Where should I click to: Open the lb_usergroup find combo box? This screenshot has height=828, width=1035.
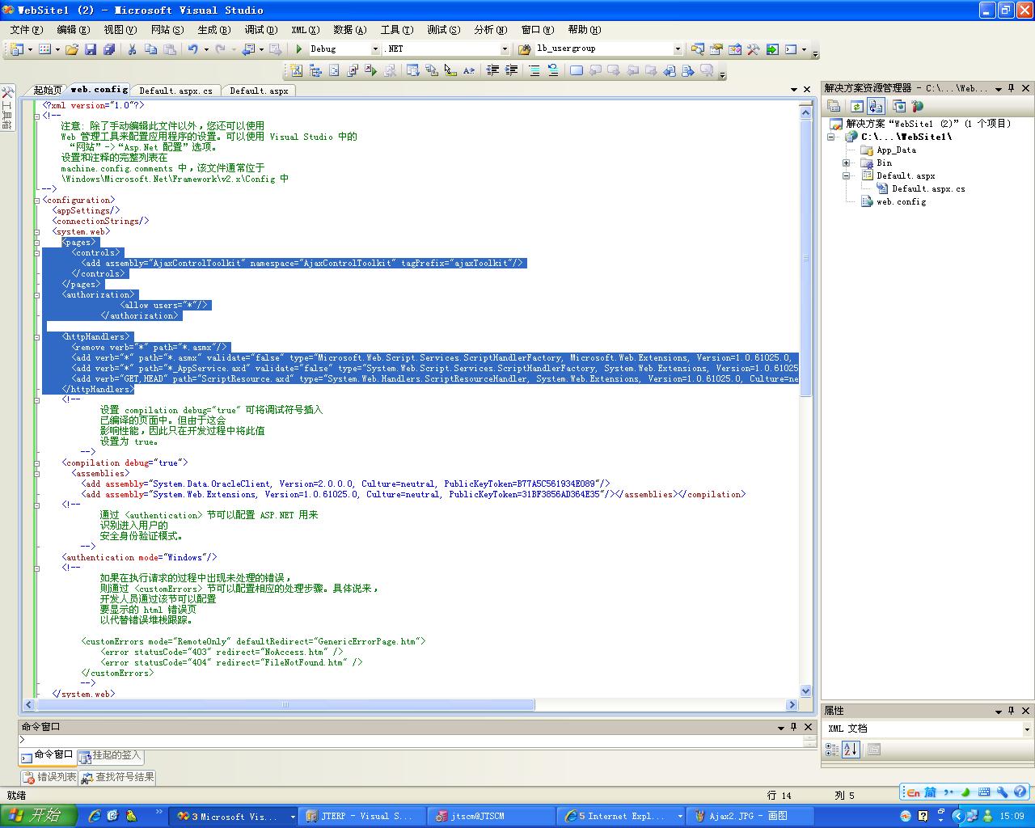(678, 49)
